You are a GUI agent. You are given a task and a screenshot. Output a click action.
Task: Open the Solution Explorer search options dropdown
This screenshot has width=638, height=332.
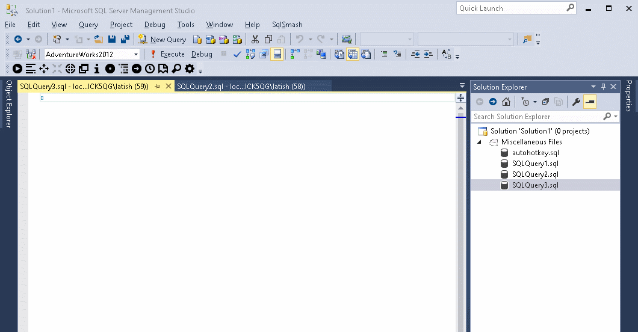(x=616, y=117)
